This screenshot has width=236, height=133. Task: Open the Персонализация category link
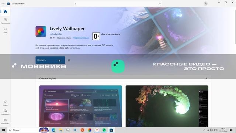pos(81,38)
